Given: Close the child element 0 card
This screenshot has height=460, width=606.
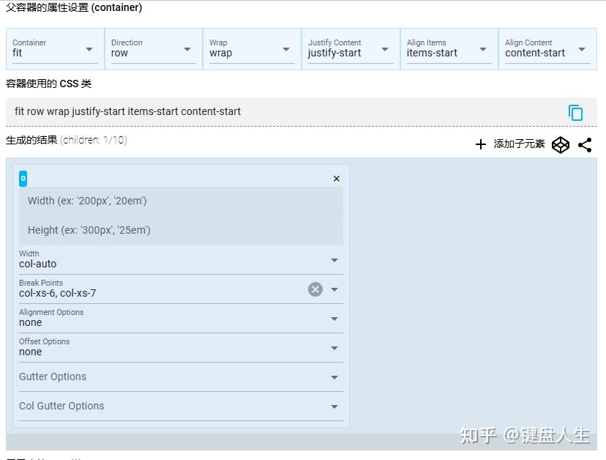Looking at the screenshot, I should 337,178.
